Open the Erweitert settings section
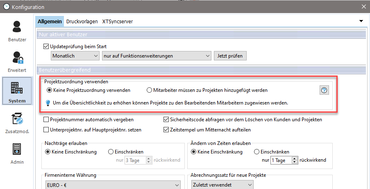This screenshot has width=370, height=189. coord(17,61)
